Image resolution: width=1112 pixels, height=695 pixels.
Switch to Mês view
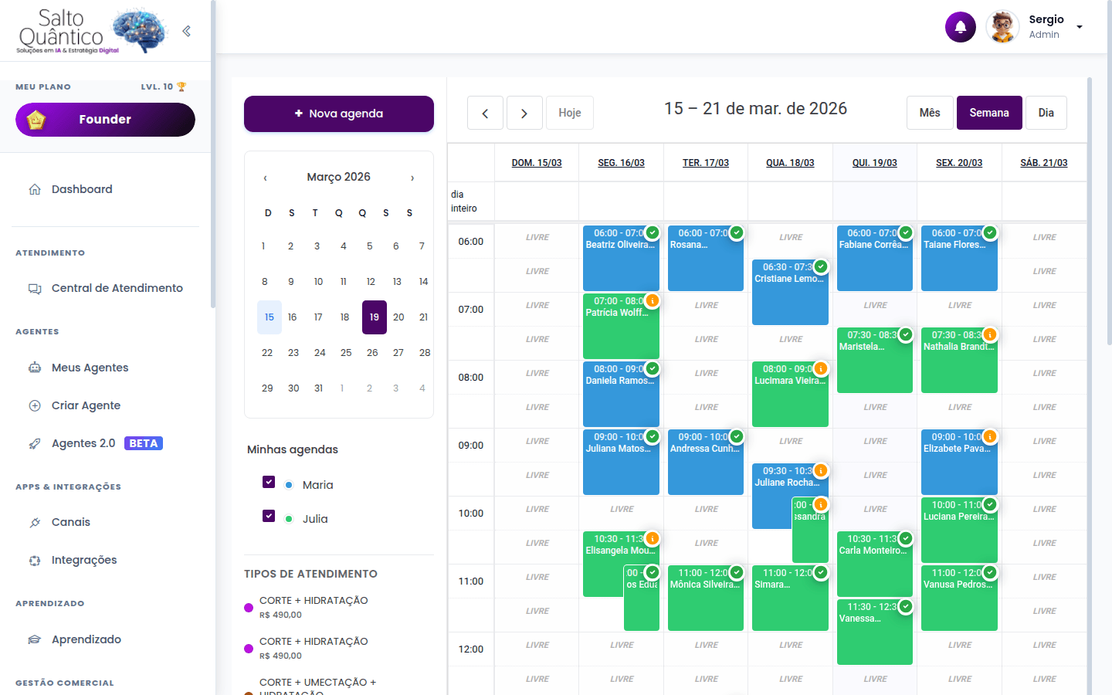coord(930,113)
